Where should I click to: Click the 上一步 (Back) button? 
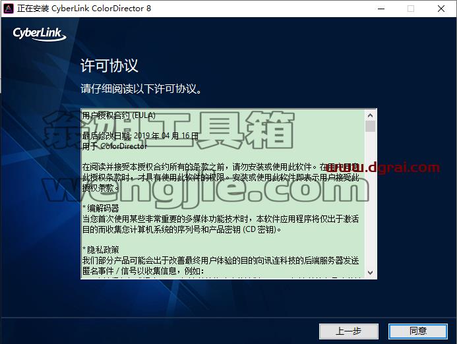(349, 331)
